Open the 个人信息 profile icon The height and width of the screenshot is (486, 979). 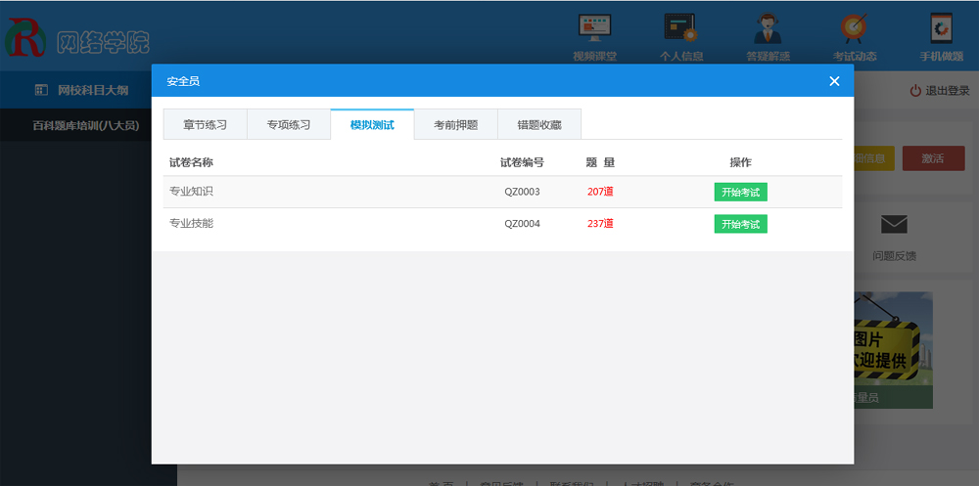click(x=680, y=28)
